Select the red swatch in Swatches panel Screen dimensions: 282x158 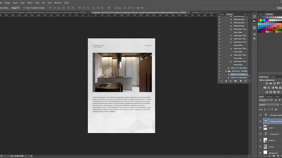259,20
